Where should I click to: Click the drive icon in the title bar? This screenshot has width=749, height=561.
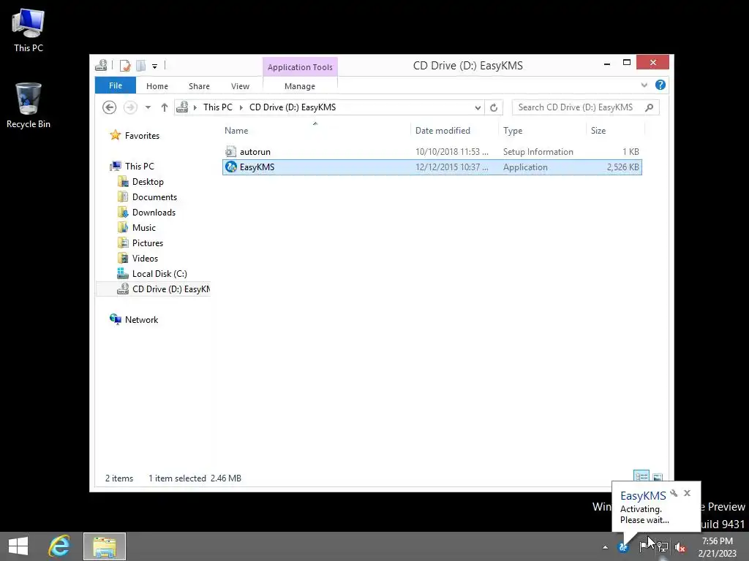click(101, 65)
